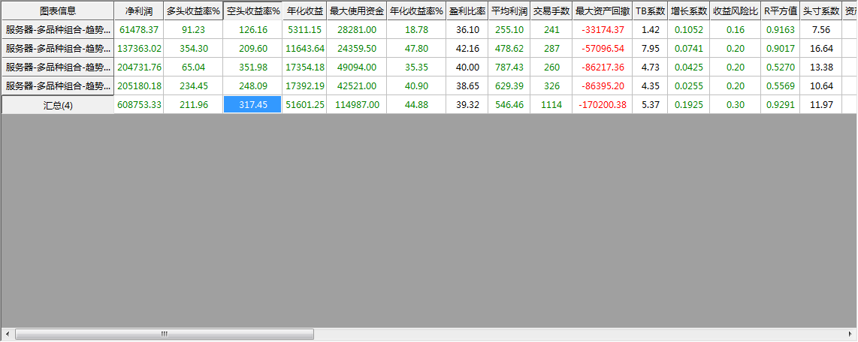
Task: Select the R平方值 column header
Action: (x=781, y=11)
